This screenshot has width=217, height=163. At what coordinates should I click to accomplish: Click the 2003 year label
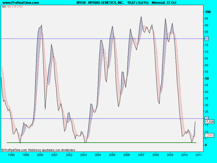83,155
